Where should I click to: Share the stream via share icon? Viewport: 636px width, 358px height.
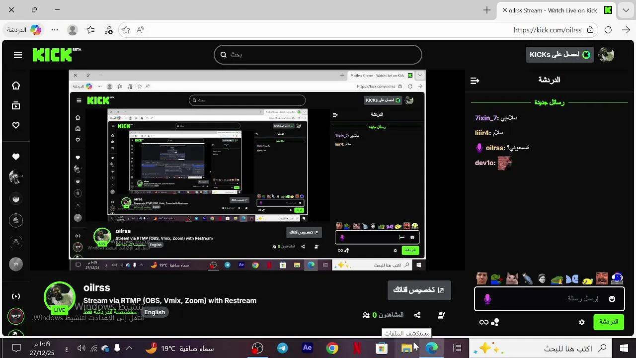click(417, 315)
